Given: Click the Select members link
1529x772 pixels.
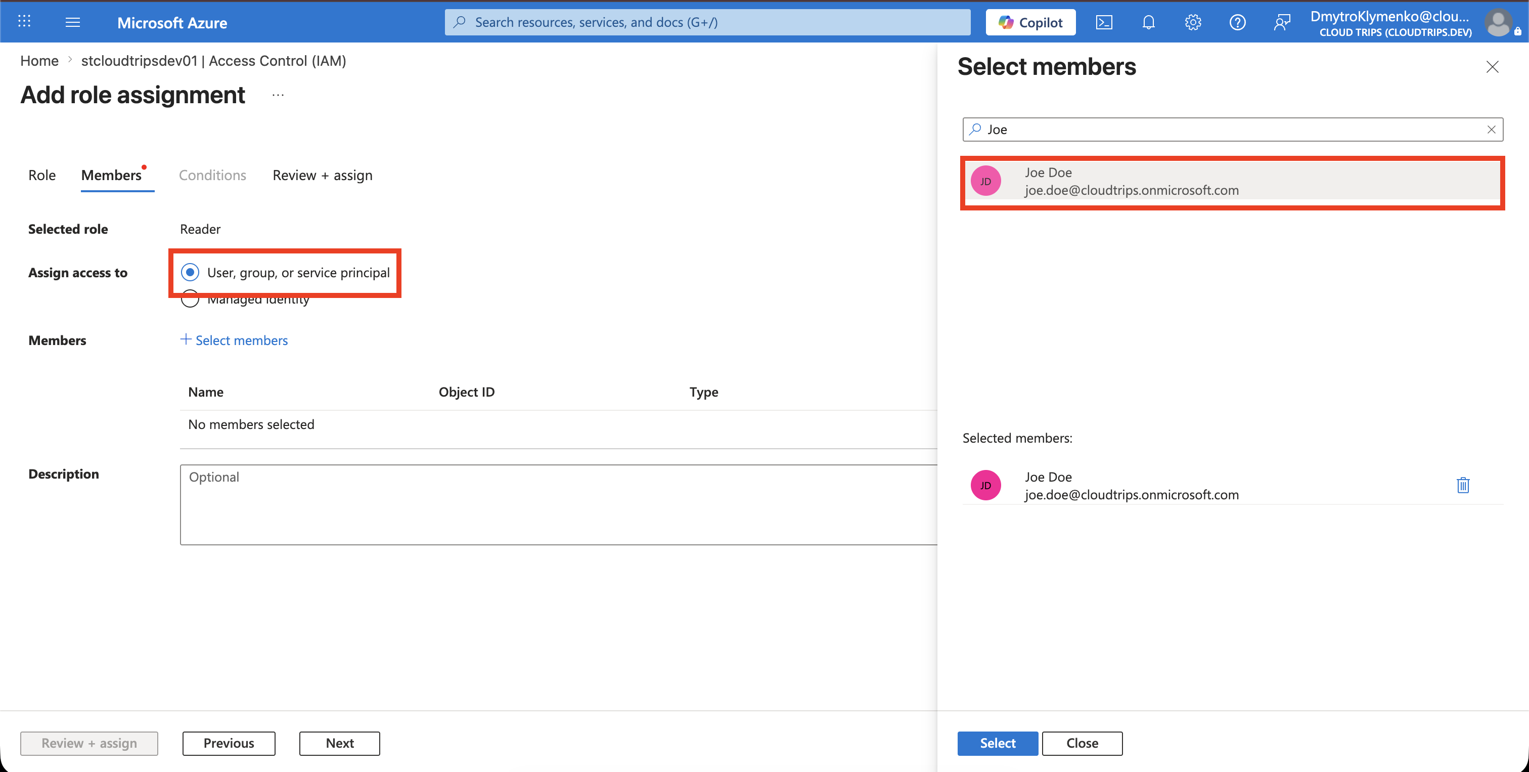Looking at the screenshot, I should click(x=234, y=340).
